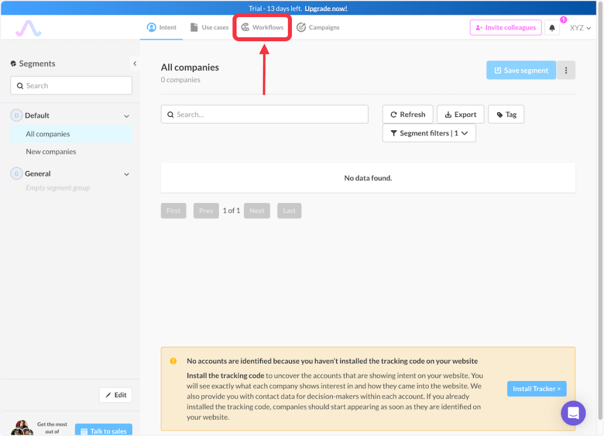604x436 pixels.
Task: Tag the selected companies
Action: (506, 114)
